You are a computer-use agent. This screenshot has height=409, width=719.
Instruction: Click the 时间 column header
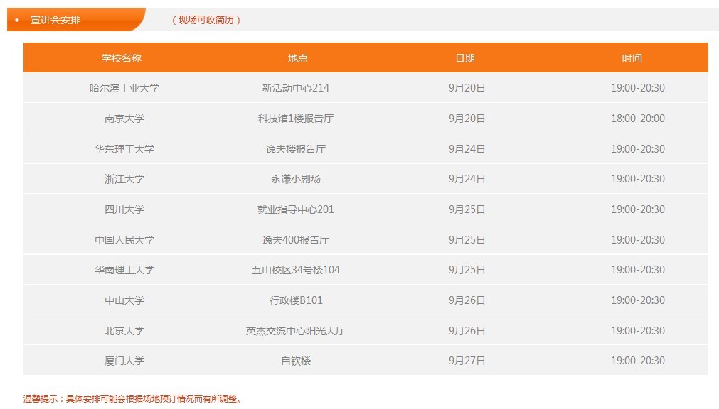[x=632, y=58]
